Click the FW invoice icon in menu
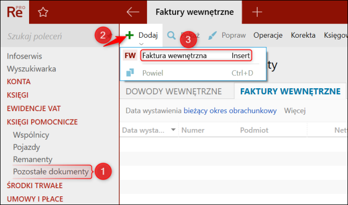Image resolution: width=348 pixels, height=205 pixels. coord(130,56)
